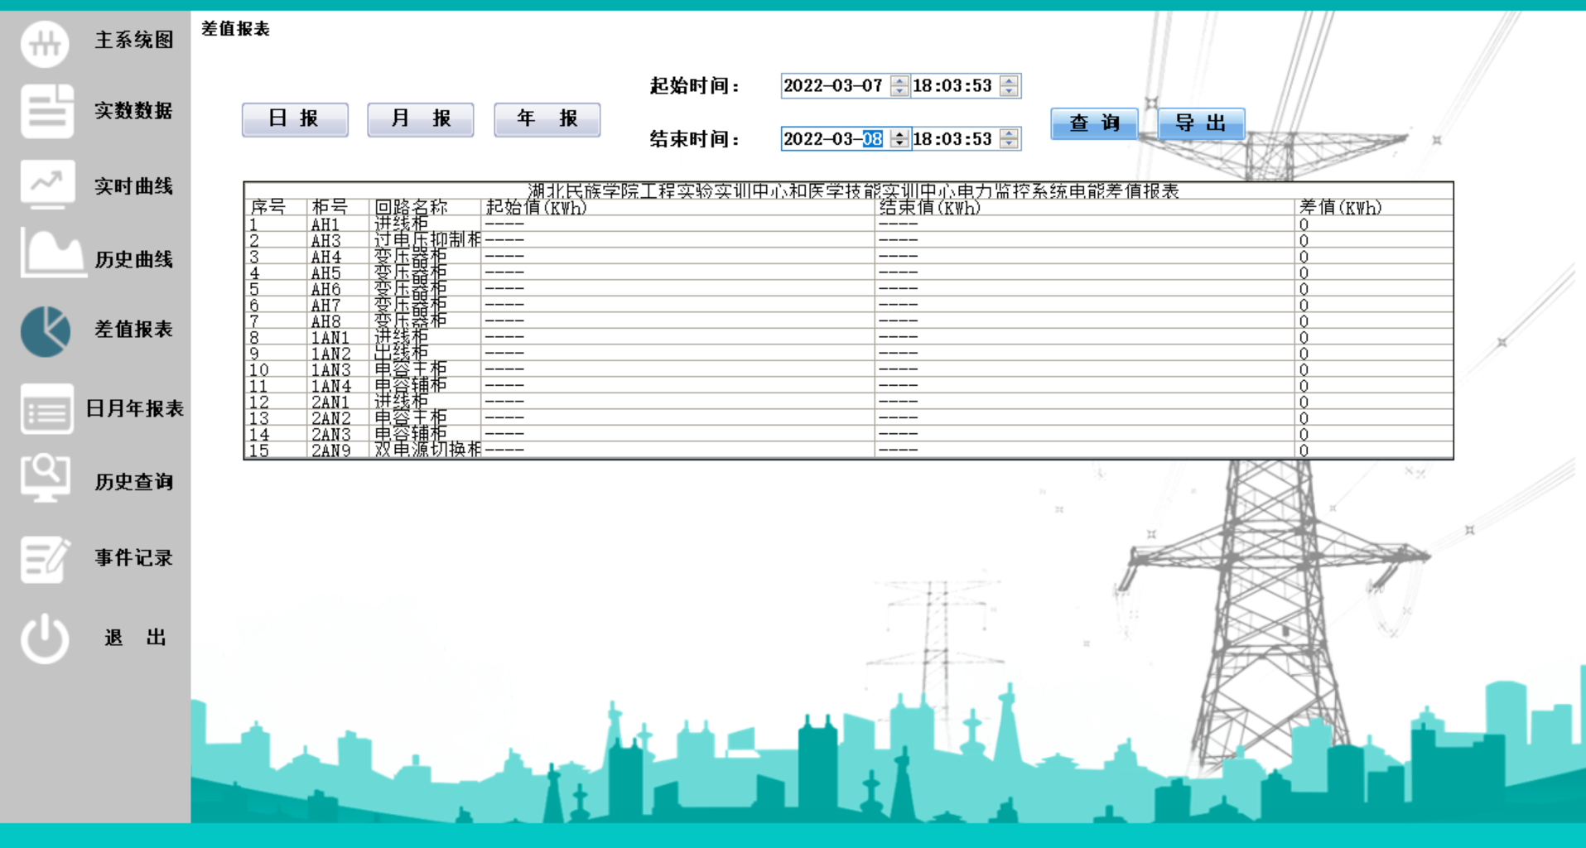The width and height of the screenshot is (1586, 848).
Task: Decrement the end time with its down stepper
Action: pos(1007,143)
